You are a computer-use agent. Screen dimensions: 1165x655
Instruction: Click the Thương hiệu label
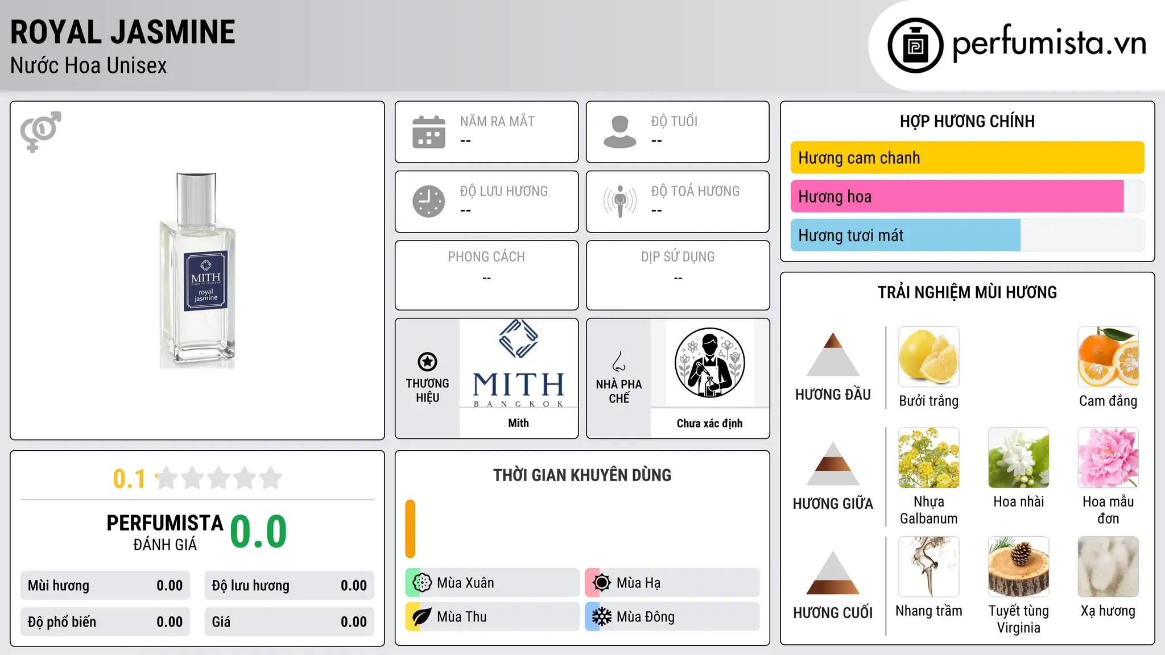pyautogui.click(x=427, y=390)
